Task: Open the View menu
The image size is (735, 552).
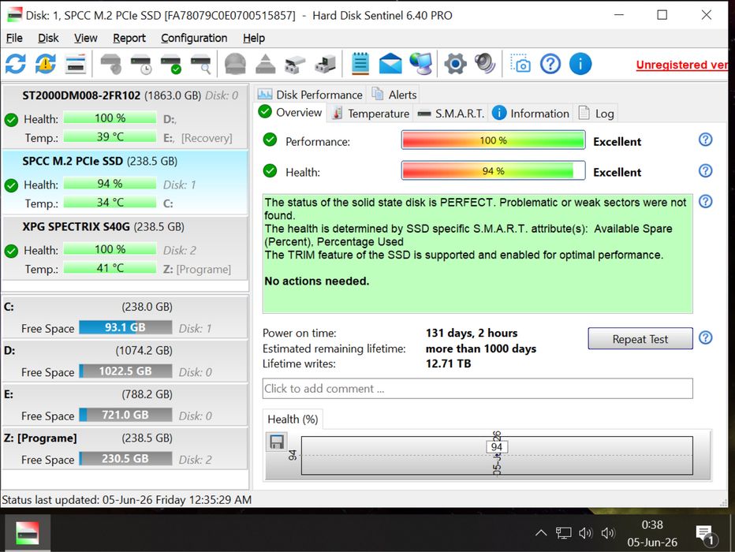Action: [86, 38]
